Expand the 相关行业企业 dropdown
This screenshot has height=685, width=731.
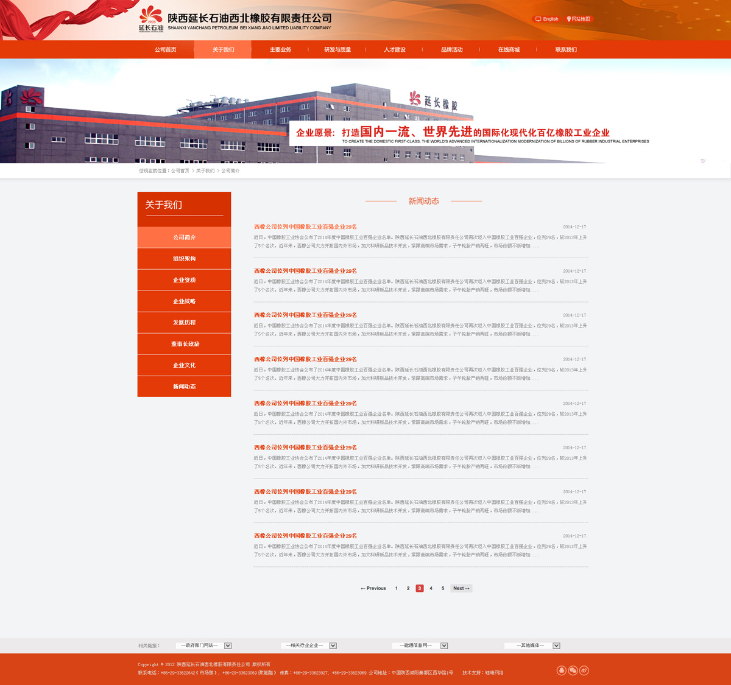(333, 645)
